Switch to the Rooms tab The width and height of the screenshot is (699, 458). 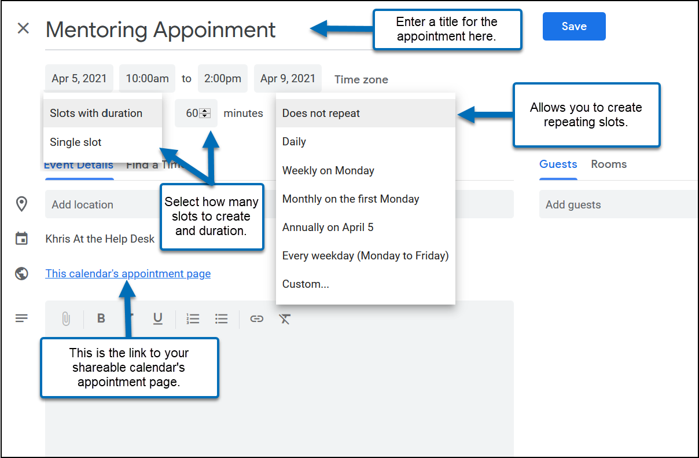click(x=609, y=164)
